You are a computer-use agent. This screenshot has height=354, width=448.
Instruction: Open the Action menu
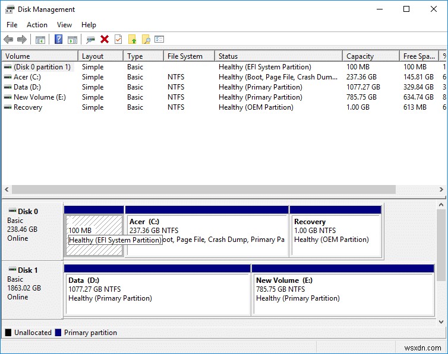tap(37, 25)
